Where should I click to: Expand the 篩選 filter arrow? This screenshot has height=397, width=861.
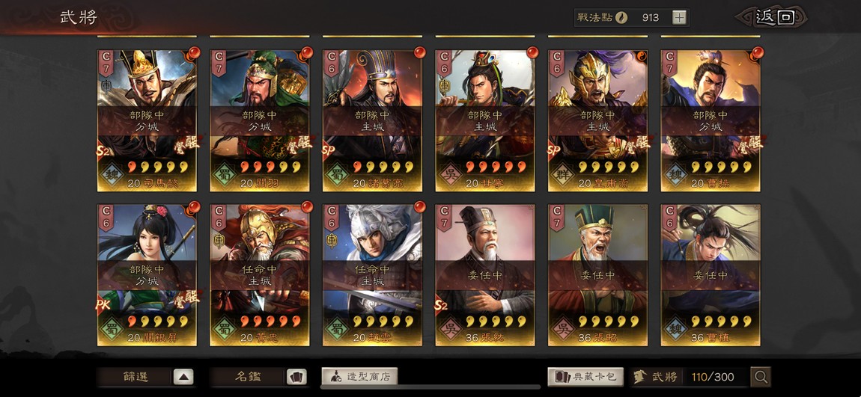point(183,377)
